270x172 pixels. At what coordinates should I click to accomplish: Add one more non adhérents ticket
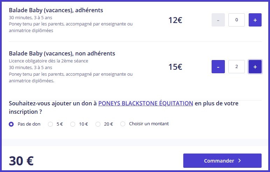point(255,67)
